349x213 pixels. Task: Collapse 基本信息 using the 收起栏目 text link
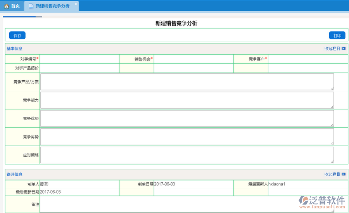pyautogui.click(x=332, y=48)
